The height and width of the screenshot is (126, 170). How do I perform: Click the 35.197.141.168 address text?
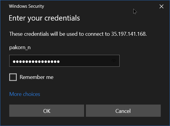129,34
